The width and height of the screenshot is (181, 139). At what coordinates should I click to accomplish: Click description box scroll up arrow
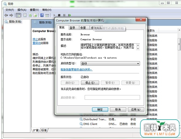(138, 45)
